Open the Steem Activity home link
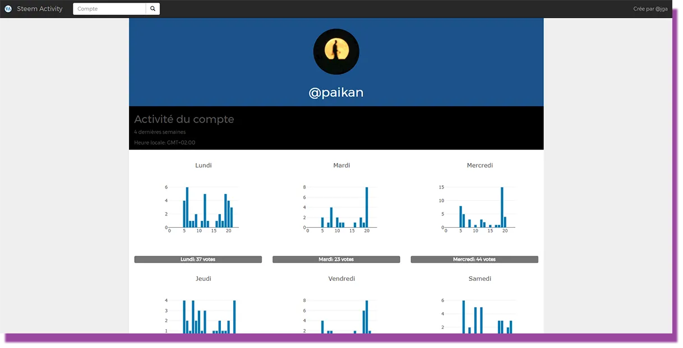The image size is (683, 348). 40,9
